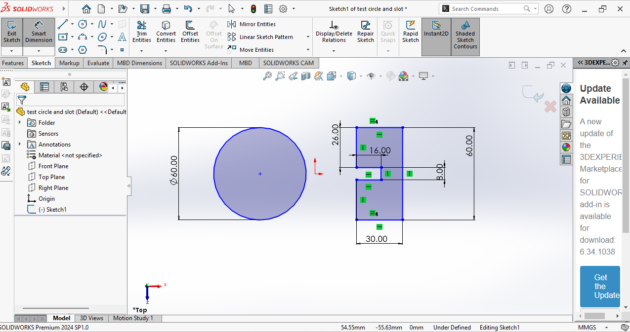Screen dimensions: 630x332
Task: Switch to the Evaluate tab
Action: 98,63
